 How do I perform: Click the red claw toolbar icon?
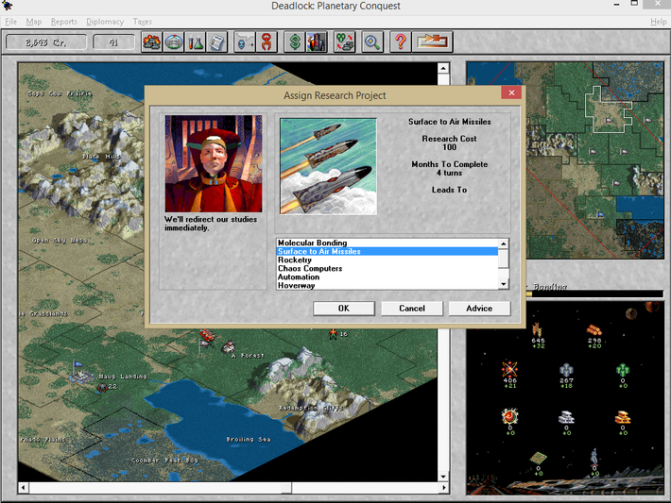[x=267, y=42]
